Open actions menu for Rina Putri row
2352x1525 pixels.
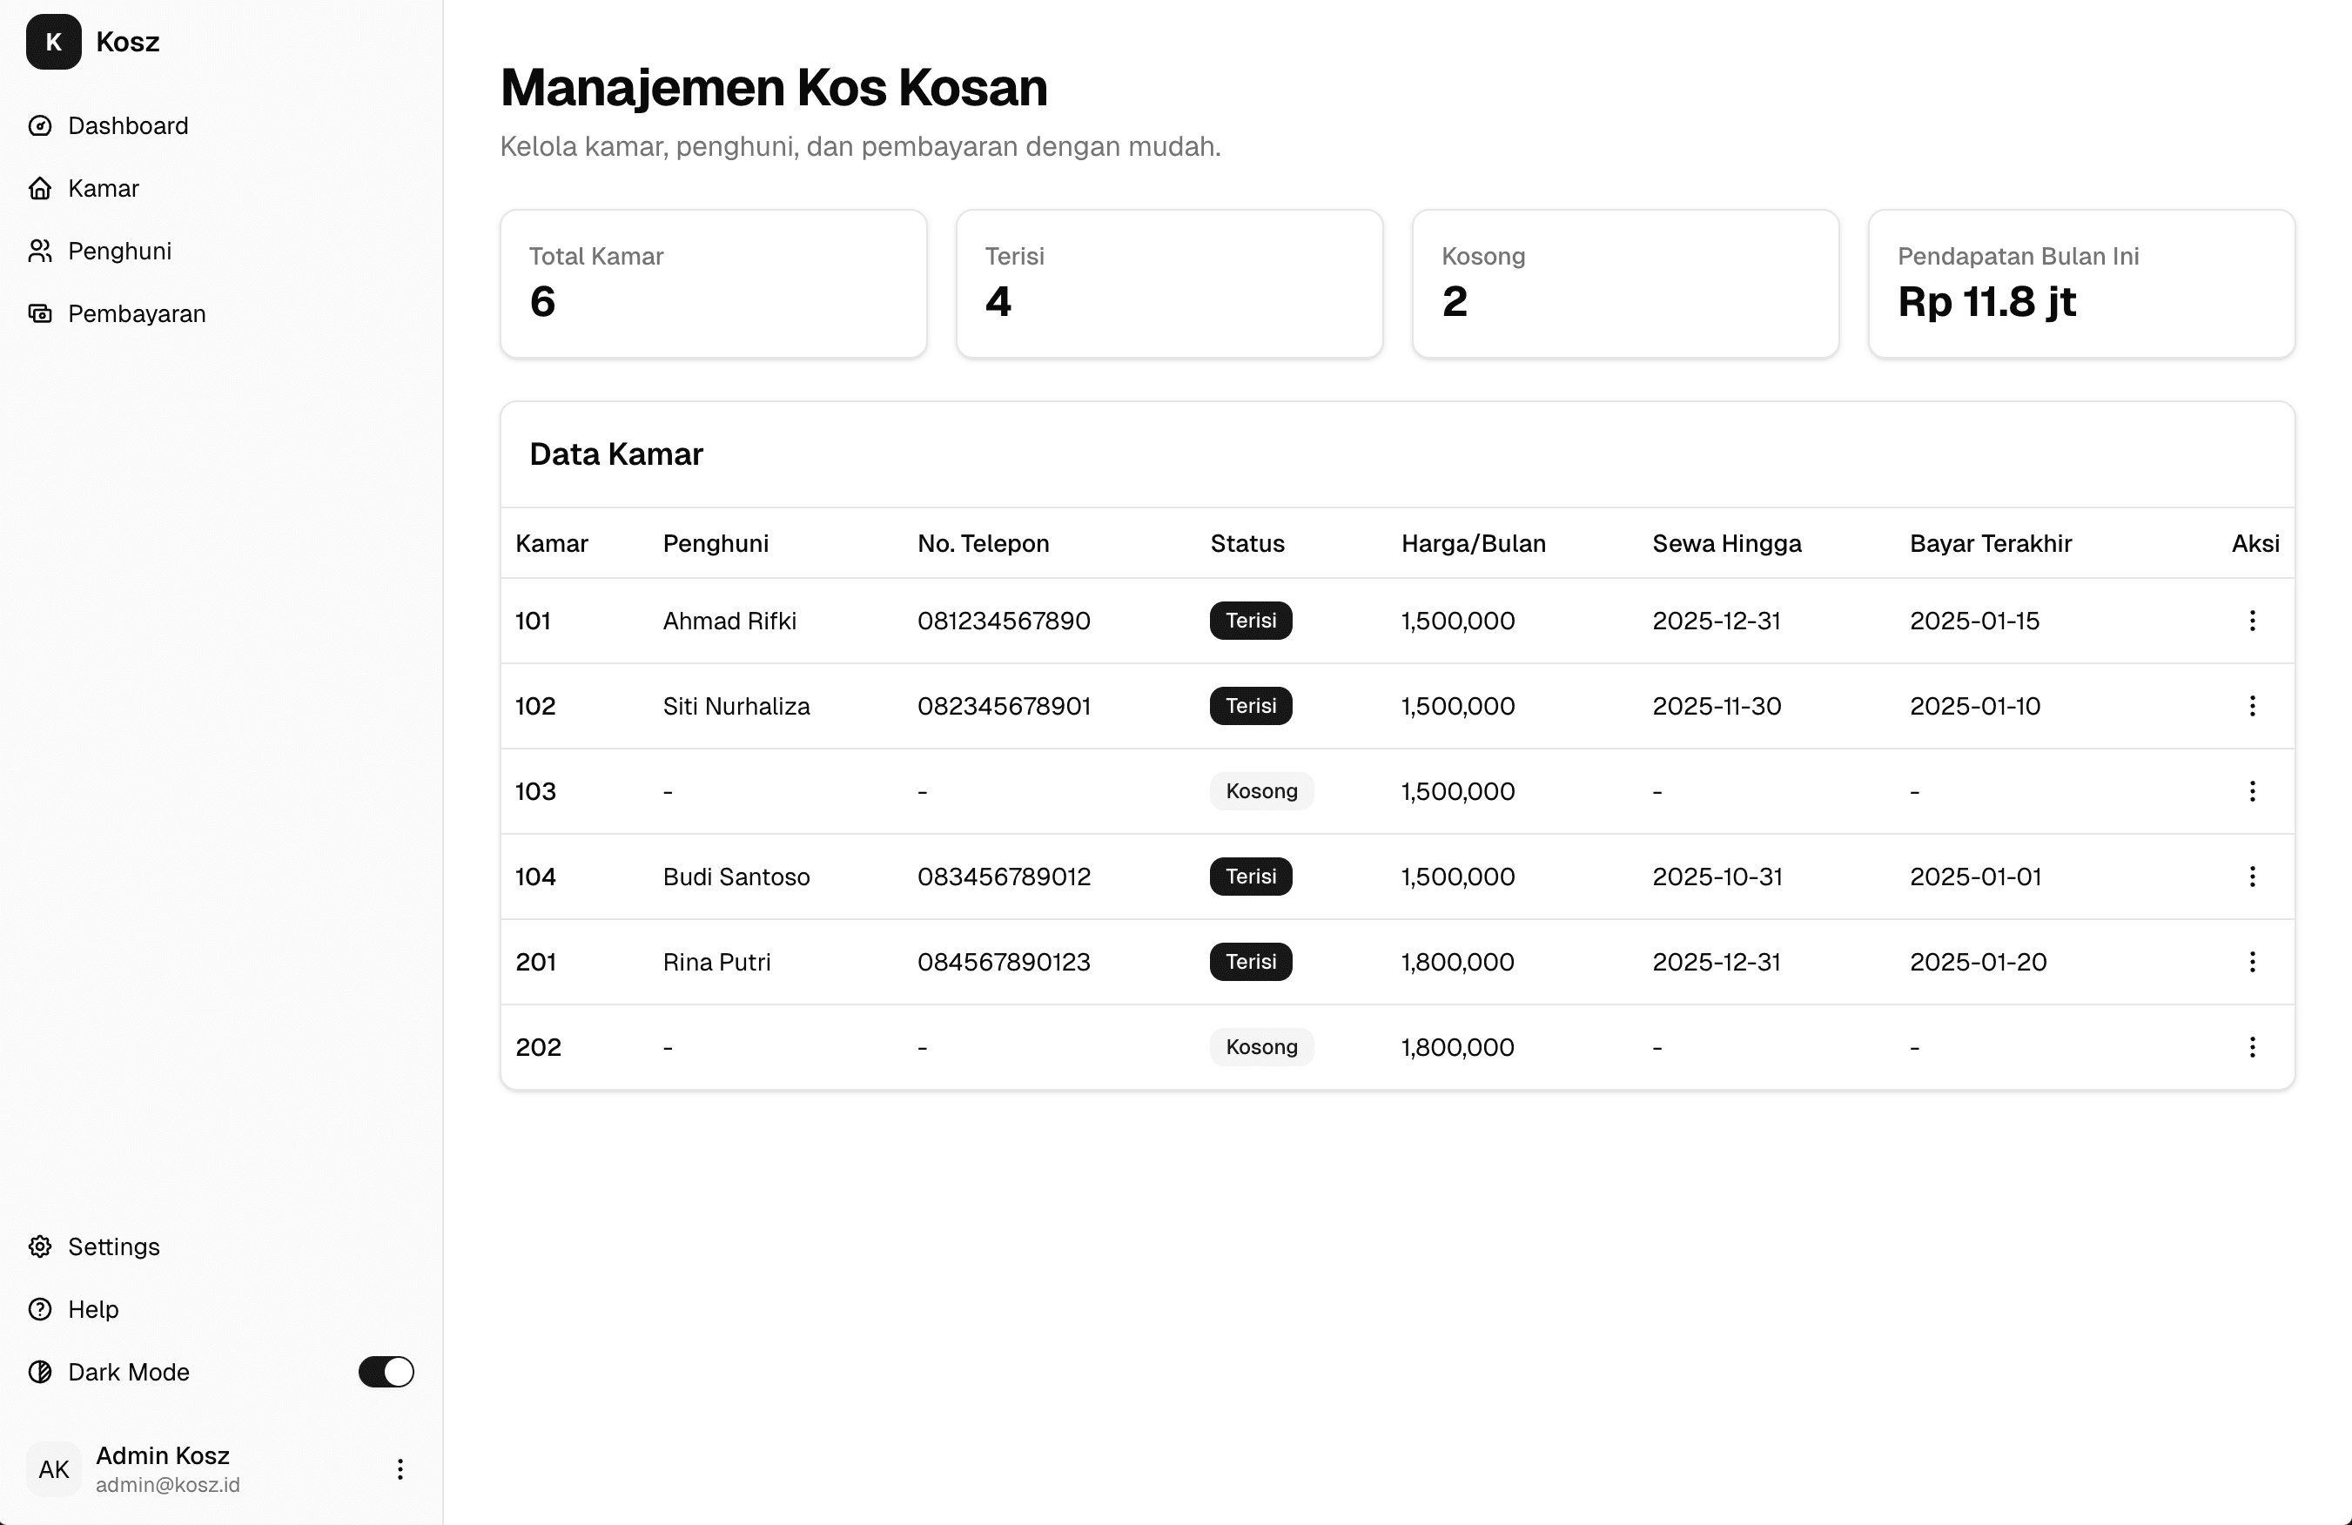pyautogui.click(x=2252, y=962)
